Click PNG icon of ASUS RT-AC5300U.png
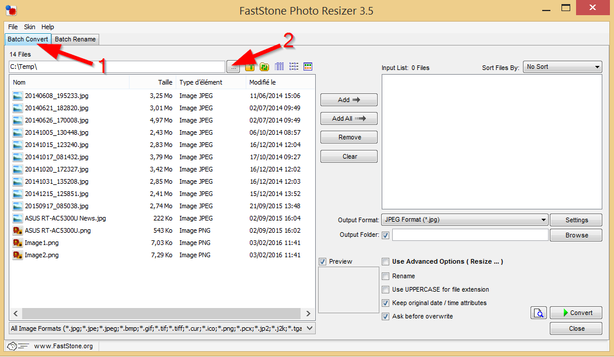This screenshot has width=614, height=357. tap(18, 230)
